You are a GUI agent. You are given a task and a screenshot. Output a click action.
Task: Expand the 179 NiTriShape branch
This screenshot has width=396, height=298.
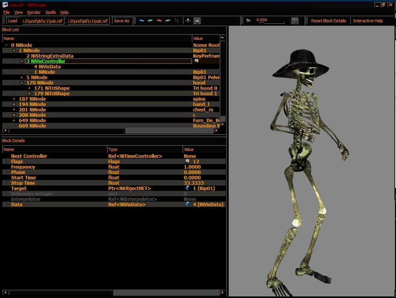[29, 94]
